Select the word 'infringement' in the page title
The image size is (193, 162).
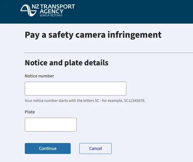click(134, 35)
